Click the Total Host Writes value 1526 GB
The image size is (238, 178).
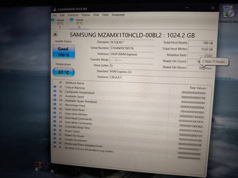tap(201, 50)
